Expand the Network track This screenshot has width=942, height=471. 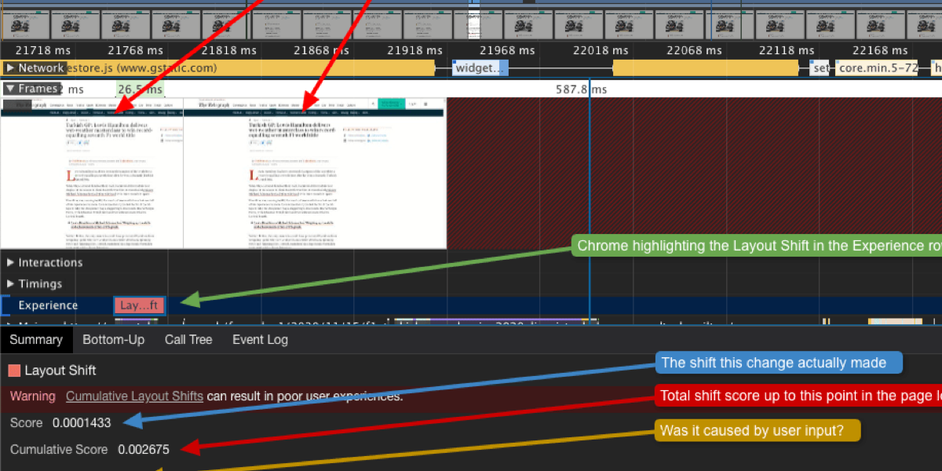pyautogui.click(x=9, y=68)
